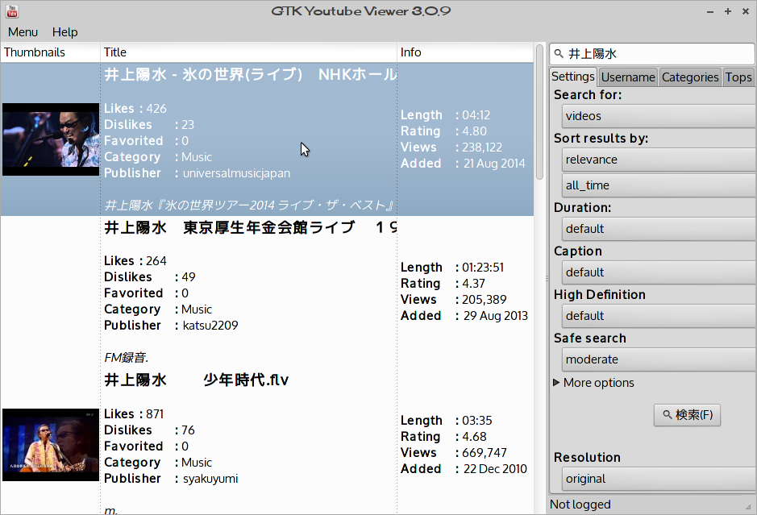Open the Safe search 'moderate' dropdown

click(659, 359)
